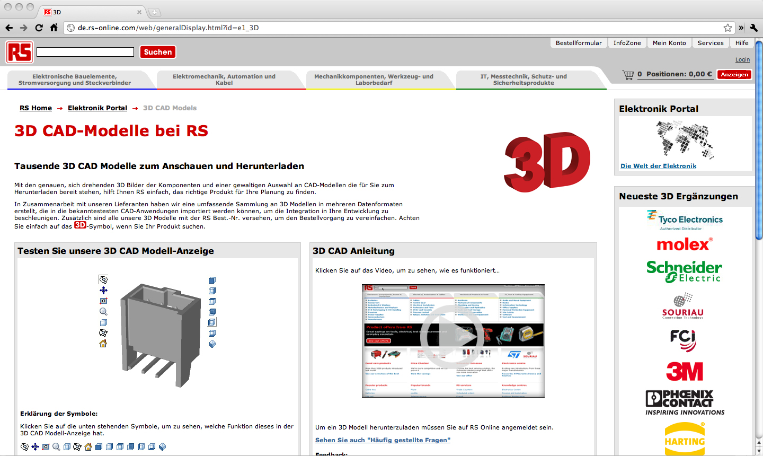Click the back view symbol in the explanation row
Viewport: 763px width, 456px height.
point(130,447)
